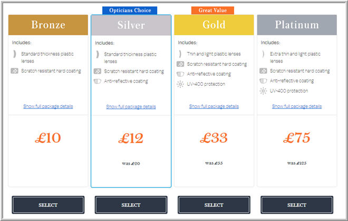Viewport: 348px width, 221px height.
Task: Click scratch resistant coating icon in Bronze
Action: pyautogui.click(x=14, y=71)
